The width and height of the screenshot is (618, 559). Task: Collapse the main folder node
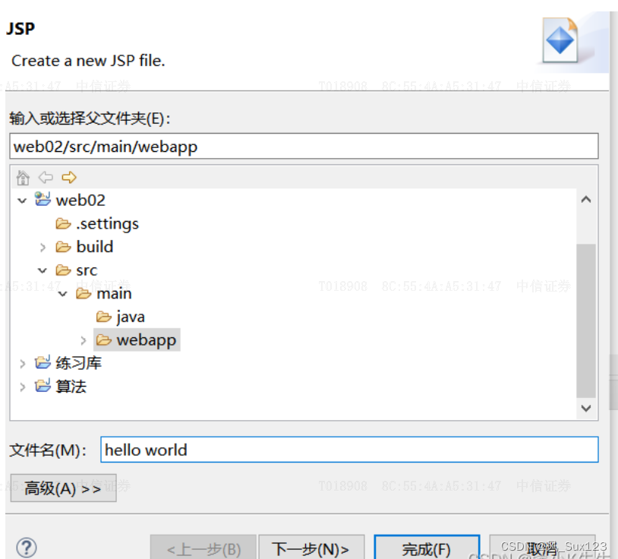click(63, 294)
